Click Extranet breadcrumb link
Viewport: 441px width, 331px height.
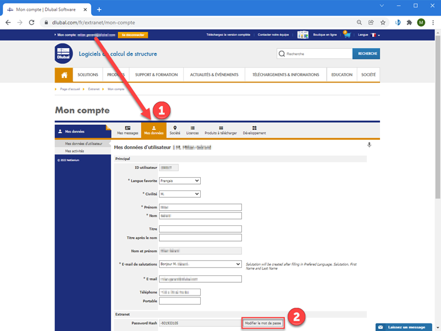pos(93,89)
